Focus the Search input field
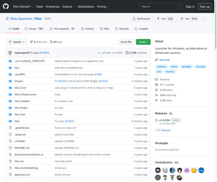217x182 pixels. [x=161, y=6]
